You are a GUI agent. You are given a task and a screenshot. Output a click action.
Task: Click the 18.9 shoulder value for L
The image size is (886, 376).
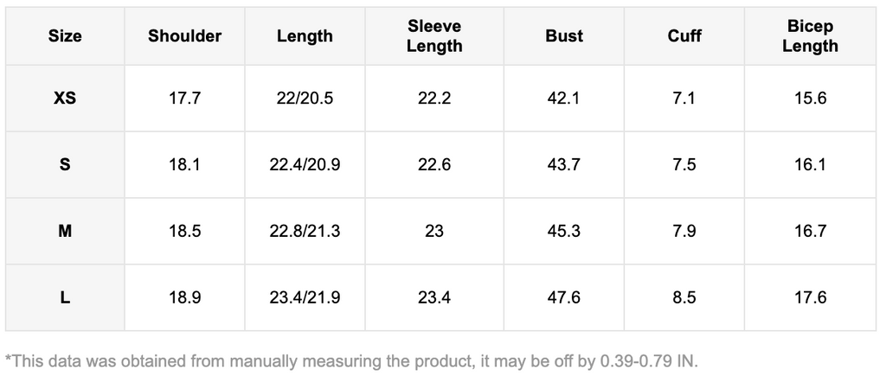(184, 297)
